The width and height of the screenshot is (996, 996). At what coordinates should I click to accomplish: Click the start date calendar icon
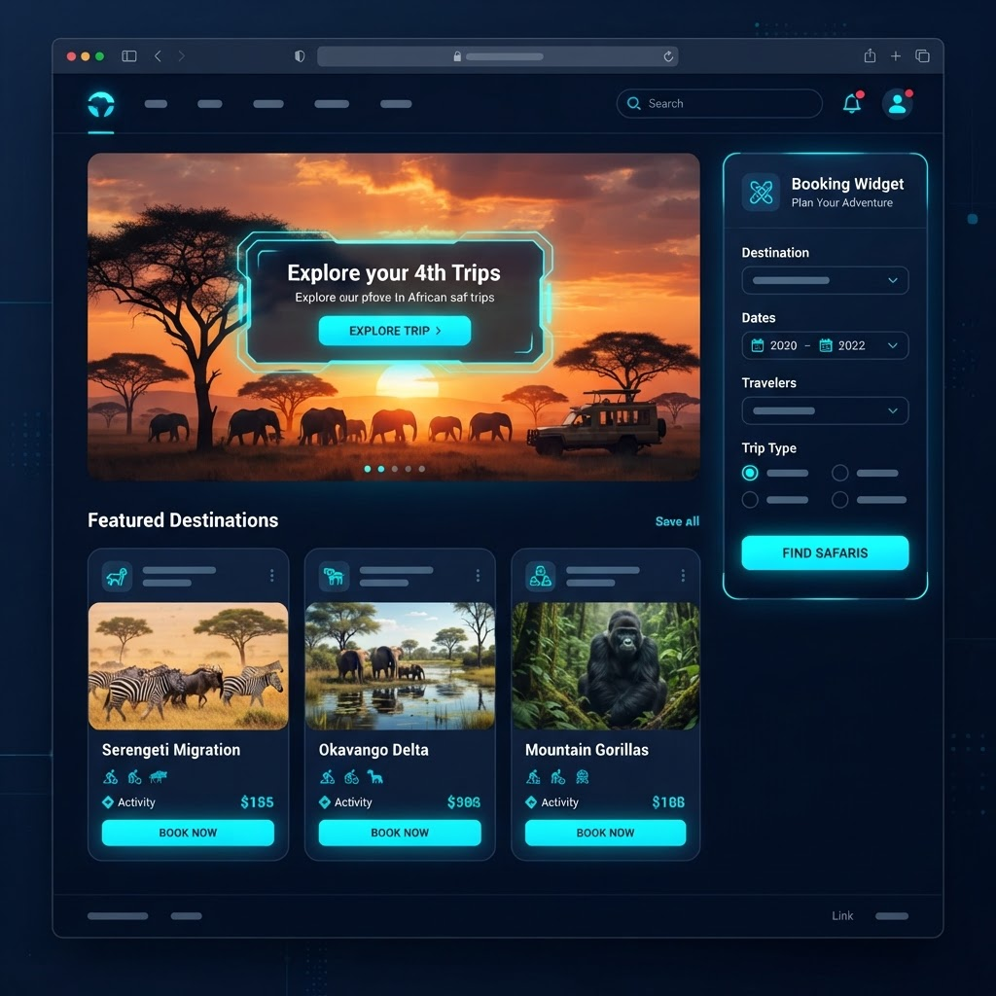757,345
